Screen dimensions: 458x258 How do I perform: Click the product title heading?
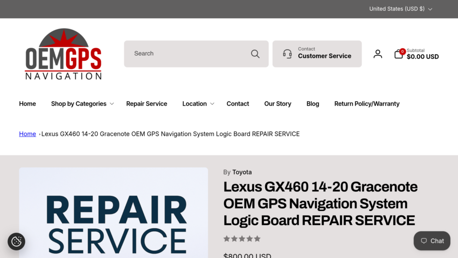point(321,203)
